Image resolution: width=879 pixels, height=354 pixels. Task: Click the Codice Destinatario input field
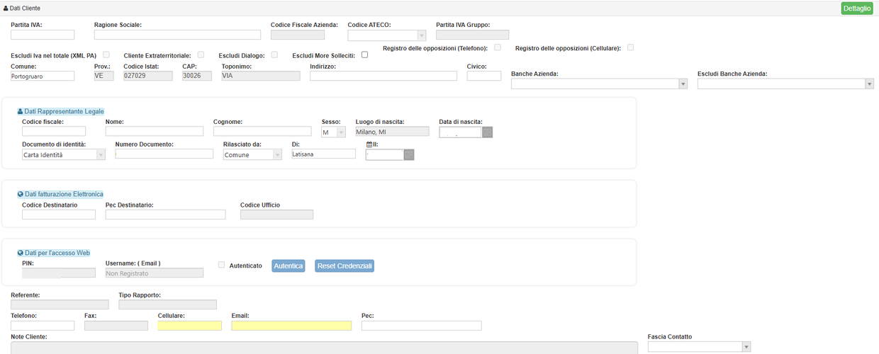pos(59,215)
